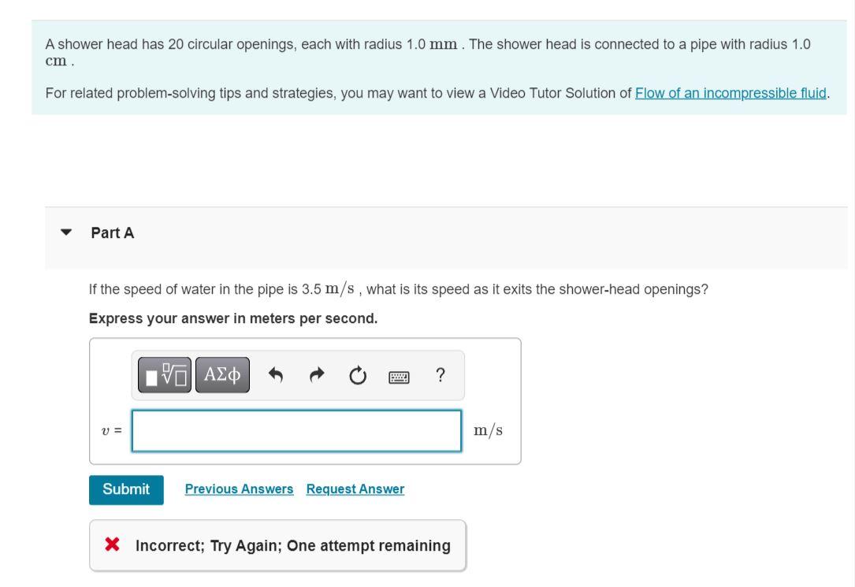Screen dimensions: 855x587
Task: Open the keyboard entry options
Action: (399, 376)
